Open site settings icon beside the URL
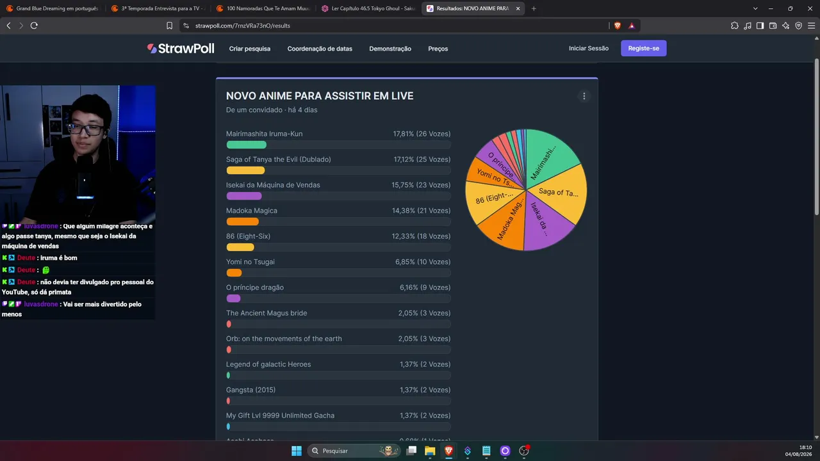The image size is (820, 461). (x=186, y=26)
